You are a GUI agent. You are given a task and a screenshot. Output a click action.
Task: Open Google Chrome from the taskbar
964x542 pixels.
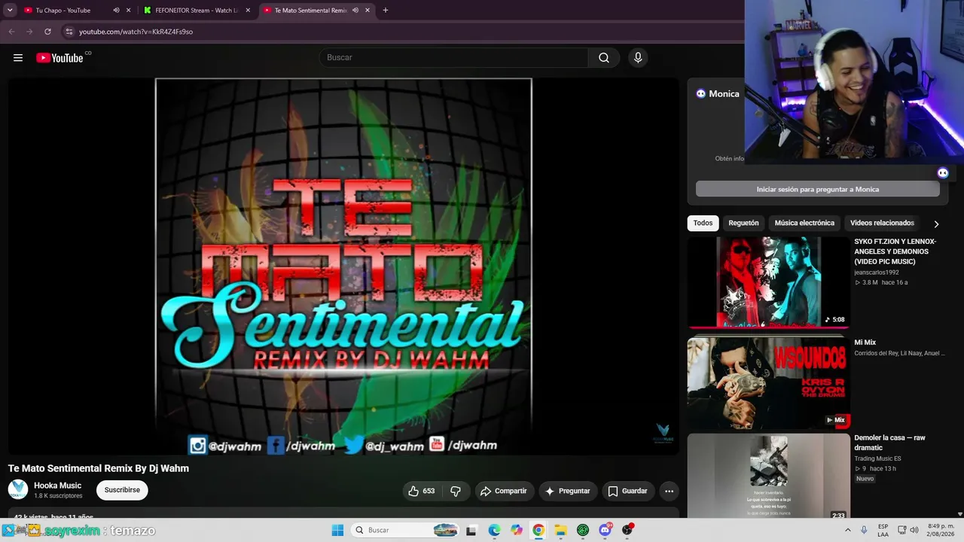click(x=538, y=530)
